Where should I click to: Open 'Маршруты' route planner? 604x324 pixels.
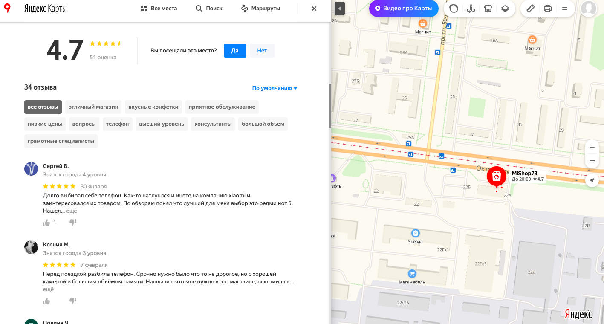pyautogui.click(x=260, y=9)
